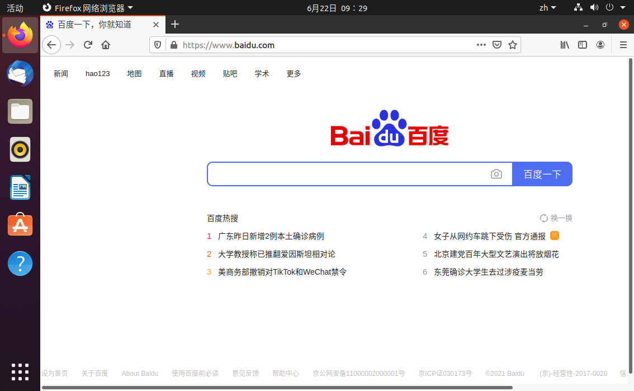The height and width of the screenshot is (391, 634).
Task: Refresh hot searches with 换一换
Action: tap(556, 218)
